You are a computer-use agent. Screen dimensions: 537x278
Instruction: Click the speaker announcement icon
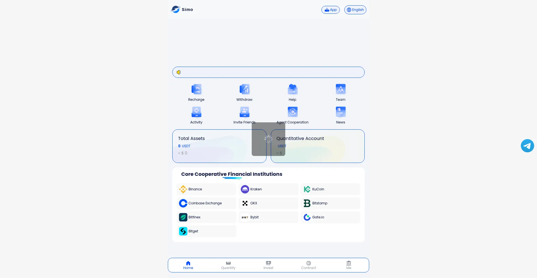(179, 72)
